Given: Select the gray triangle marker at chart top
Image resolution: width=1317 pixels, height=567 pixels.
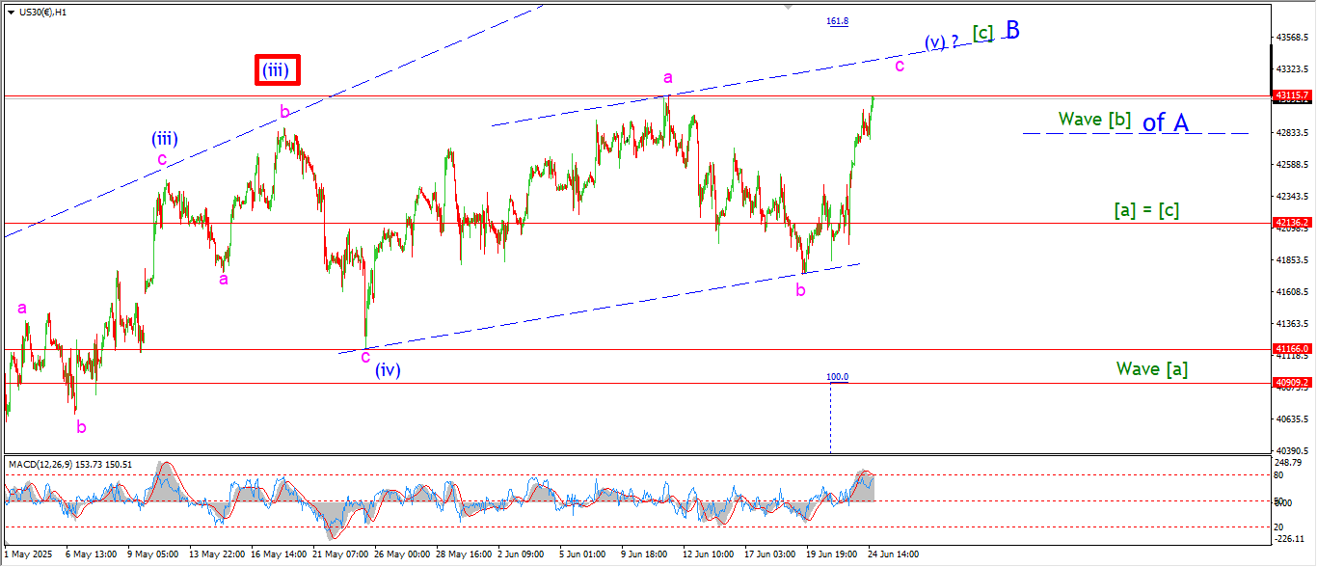Looking at the screenshot, I should click(x=789, y=7).
